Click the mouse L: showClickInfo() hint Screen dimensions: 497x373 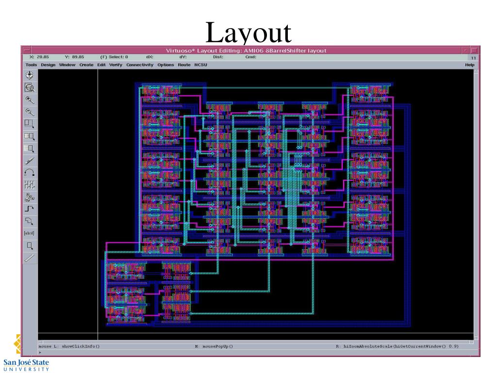(69, 346)
